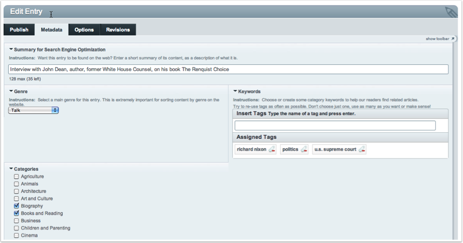
Task: Focus the Insert Tags input box
Action: (335, 126)
